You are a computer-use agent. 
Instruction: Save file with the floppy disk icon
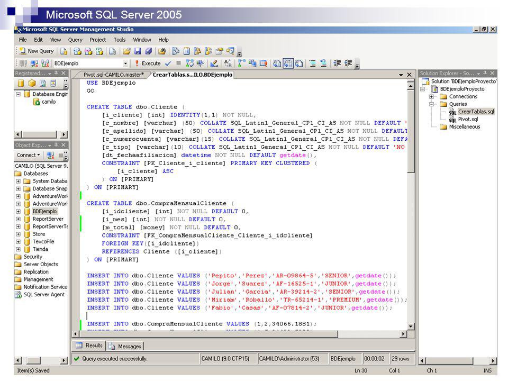(138, 51)
